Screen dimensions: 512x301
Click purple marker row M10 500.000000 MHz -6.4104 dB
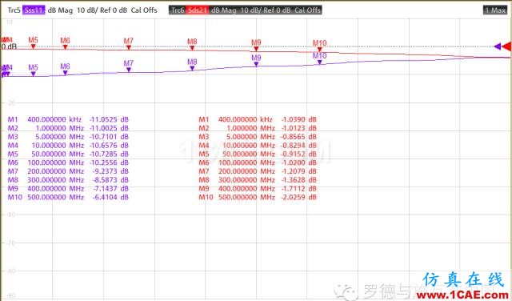click(68, 197)
